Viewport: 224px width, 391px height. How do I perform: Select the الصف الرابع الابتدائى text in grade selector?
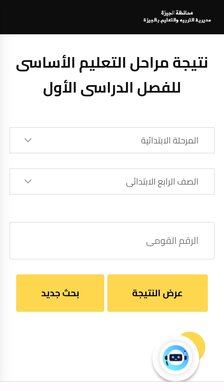coord(162,182)
